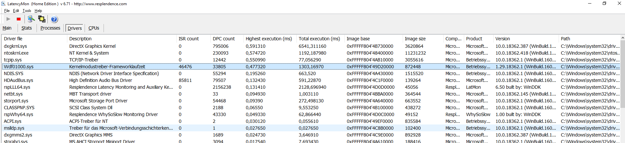The height and width of the screenshot is (143, 625).
Task: Click the image base 0xFFFFF804'48400000
Action: (370, 53)
